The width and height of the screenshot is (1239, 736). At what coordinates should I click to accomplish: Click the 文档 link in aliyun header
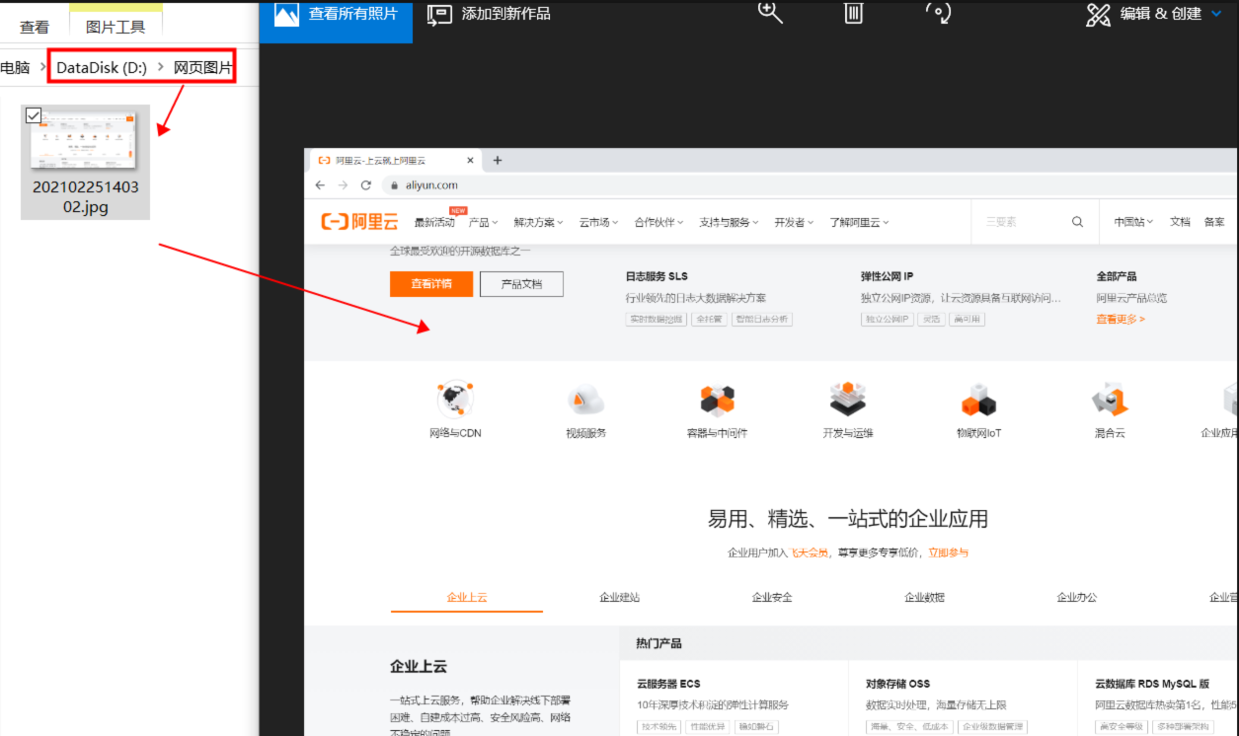1180,223
